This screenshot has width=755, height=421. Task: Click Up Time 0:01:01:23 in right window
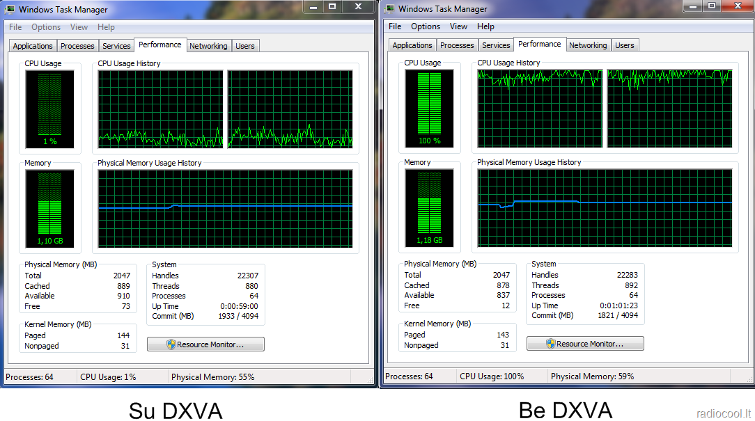click(x=618, y=305)
